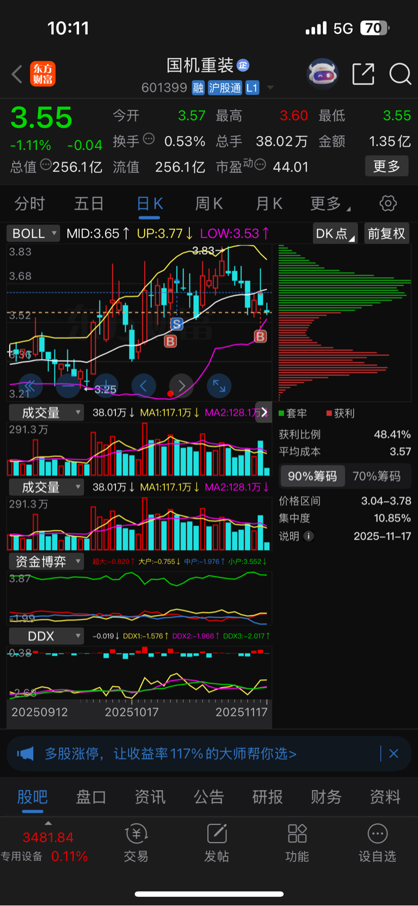Tap the 沪股通 badge
The image size is (418, 906).
(x=225, y=88)
